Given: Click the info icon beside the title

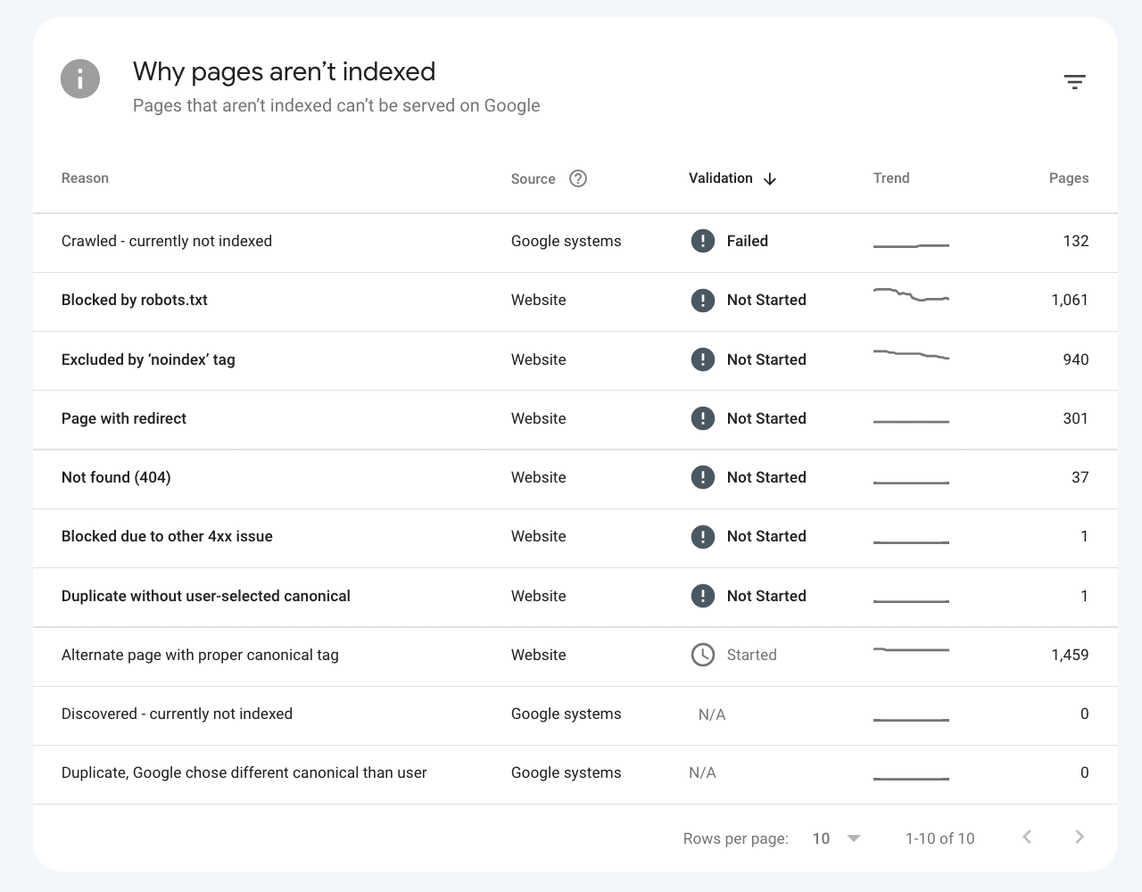Looking at the screenshot, I should pos(80,79).
